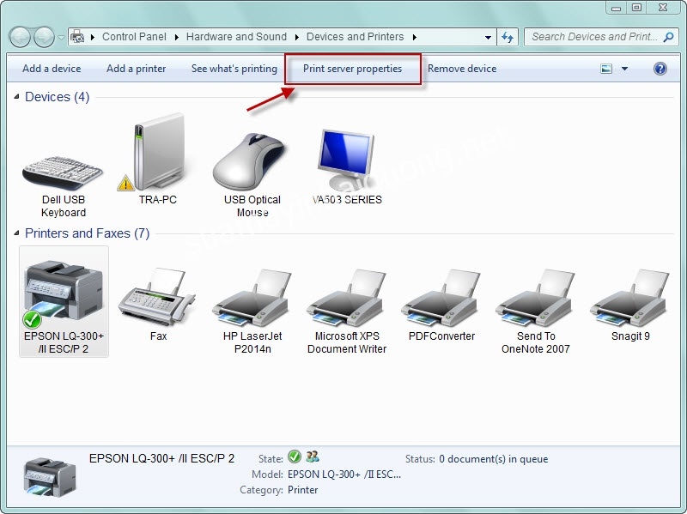The image size is (687, 514).
Task: Click the search magnifier icon
Action: 668,37
